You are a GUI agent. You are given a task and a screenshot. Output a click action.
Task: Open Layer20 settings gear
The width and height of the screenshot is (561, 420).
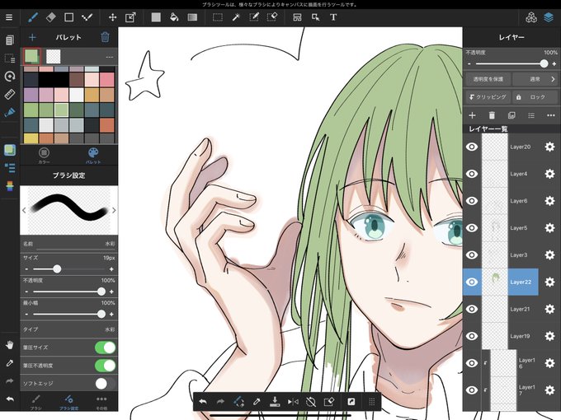pyautogui.click(x=549, y=147)
